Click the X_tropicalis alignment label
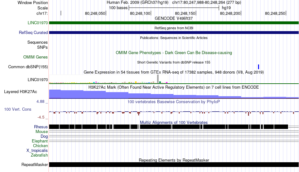Image resolution: width=299 pixels, height=172 pixels. click(x=37, y=151)
